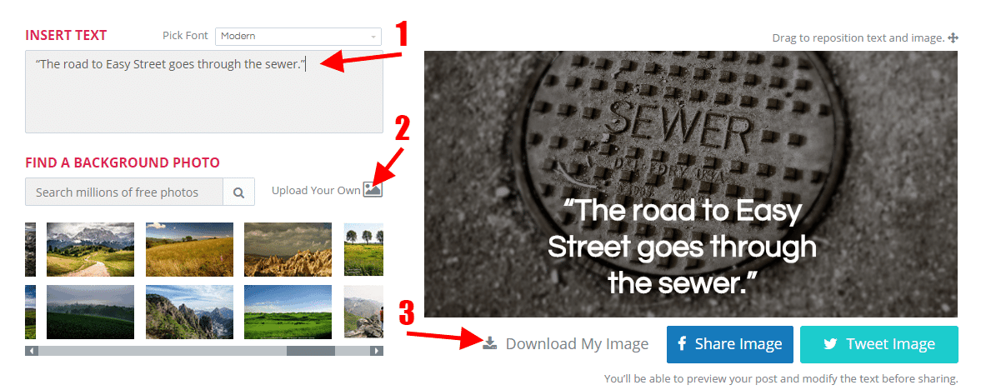Click the scrollbar left arrow
This screenshot has width=986, height=390.
32,351
